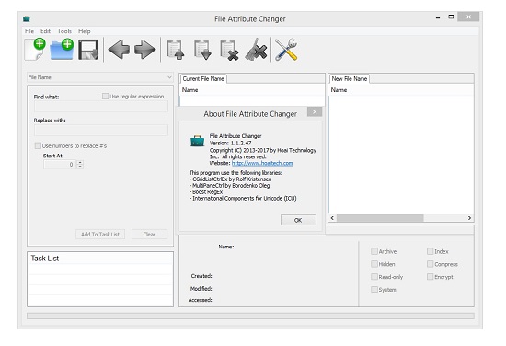Viewport: 506px width, 346px height.
Task: Check the Read-only attribute box
Action: tap(374, 277)
